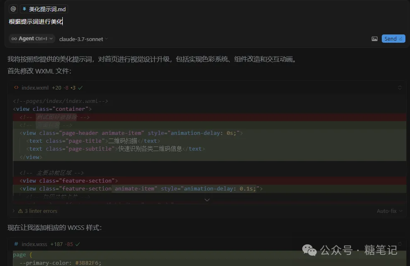Screen dimensions: 410x266
Task: Click the Auto-fix option
Action: point(389,211)
